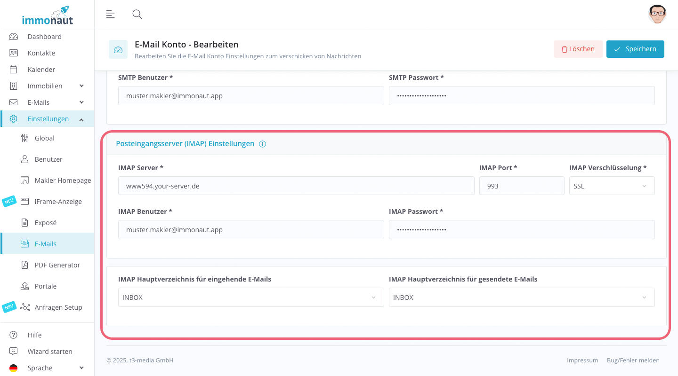Go to Kalender in the sidebar
The height and width of the screenshot is (376, 678).
[41, 70]
